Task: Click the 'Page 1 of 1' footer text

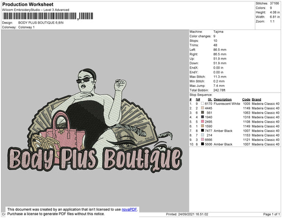Action: click(x=272, y=214)
